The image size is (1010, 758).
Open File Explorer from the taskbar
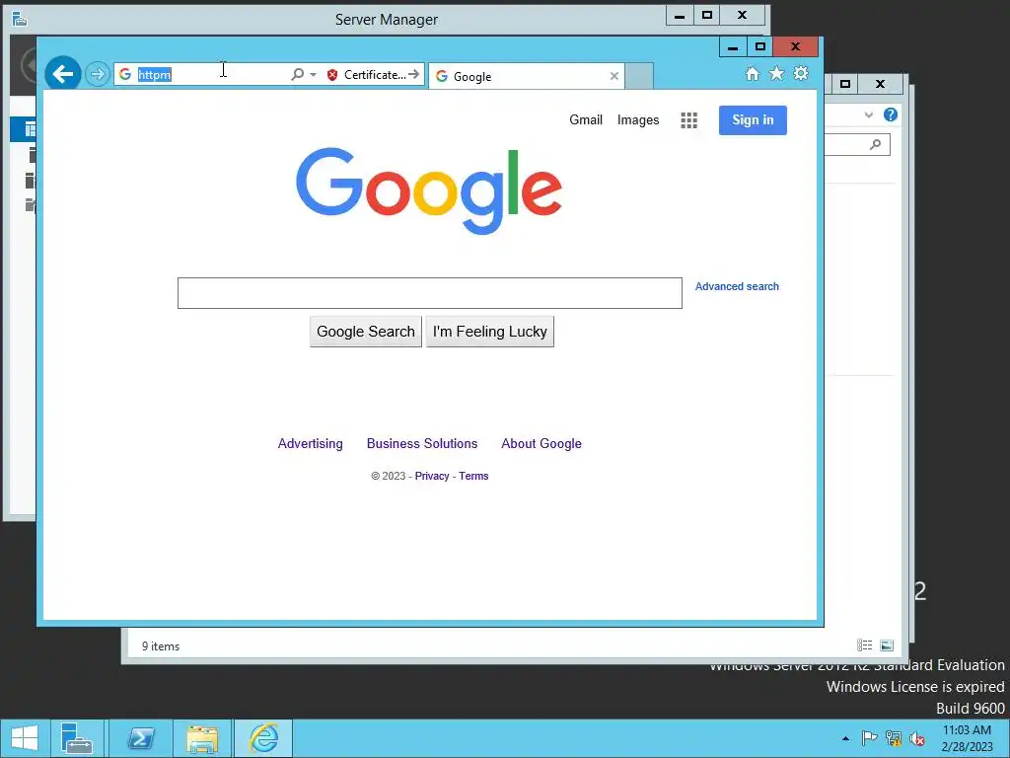tap(202, 738)
